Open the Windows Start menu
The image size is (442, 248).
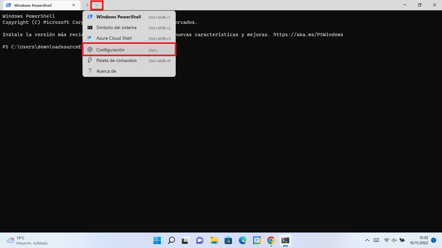pos(157,240)
